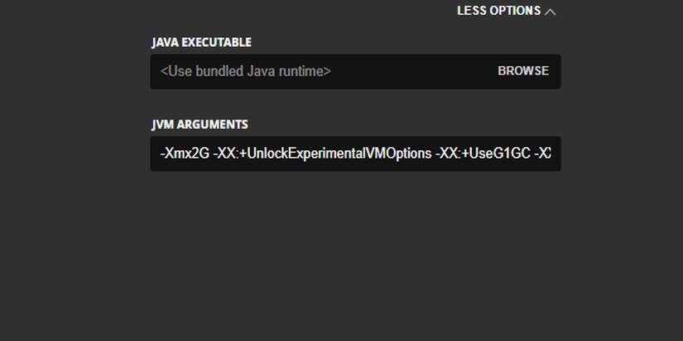Click the 'Use bundled Java runtime' placeholder
The image size is (683, 341).
tap(246, 72)
